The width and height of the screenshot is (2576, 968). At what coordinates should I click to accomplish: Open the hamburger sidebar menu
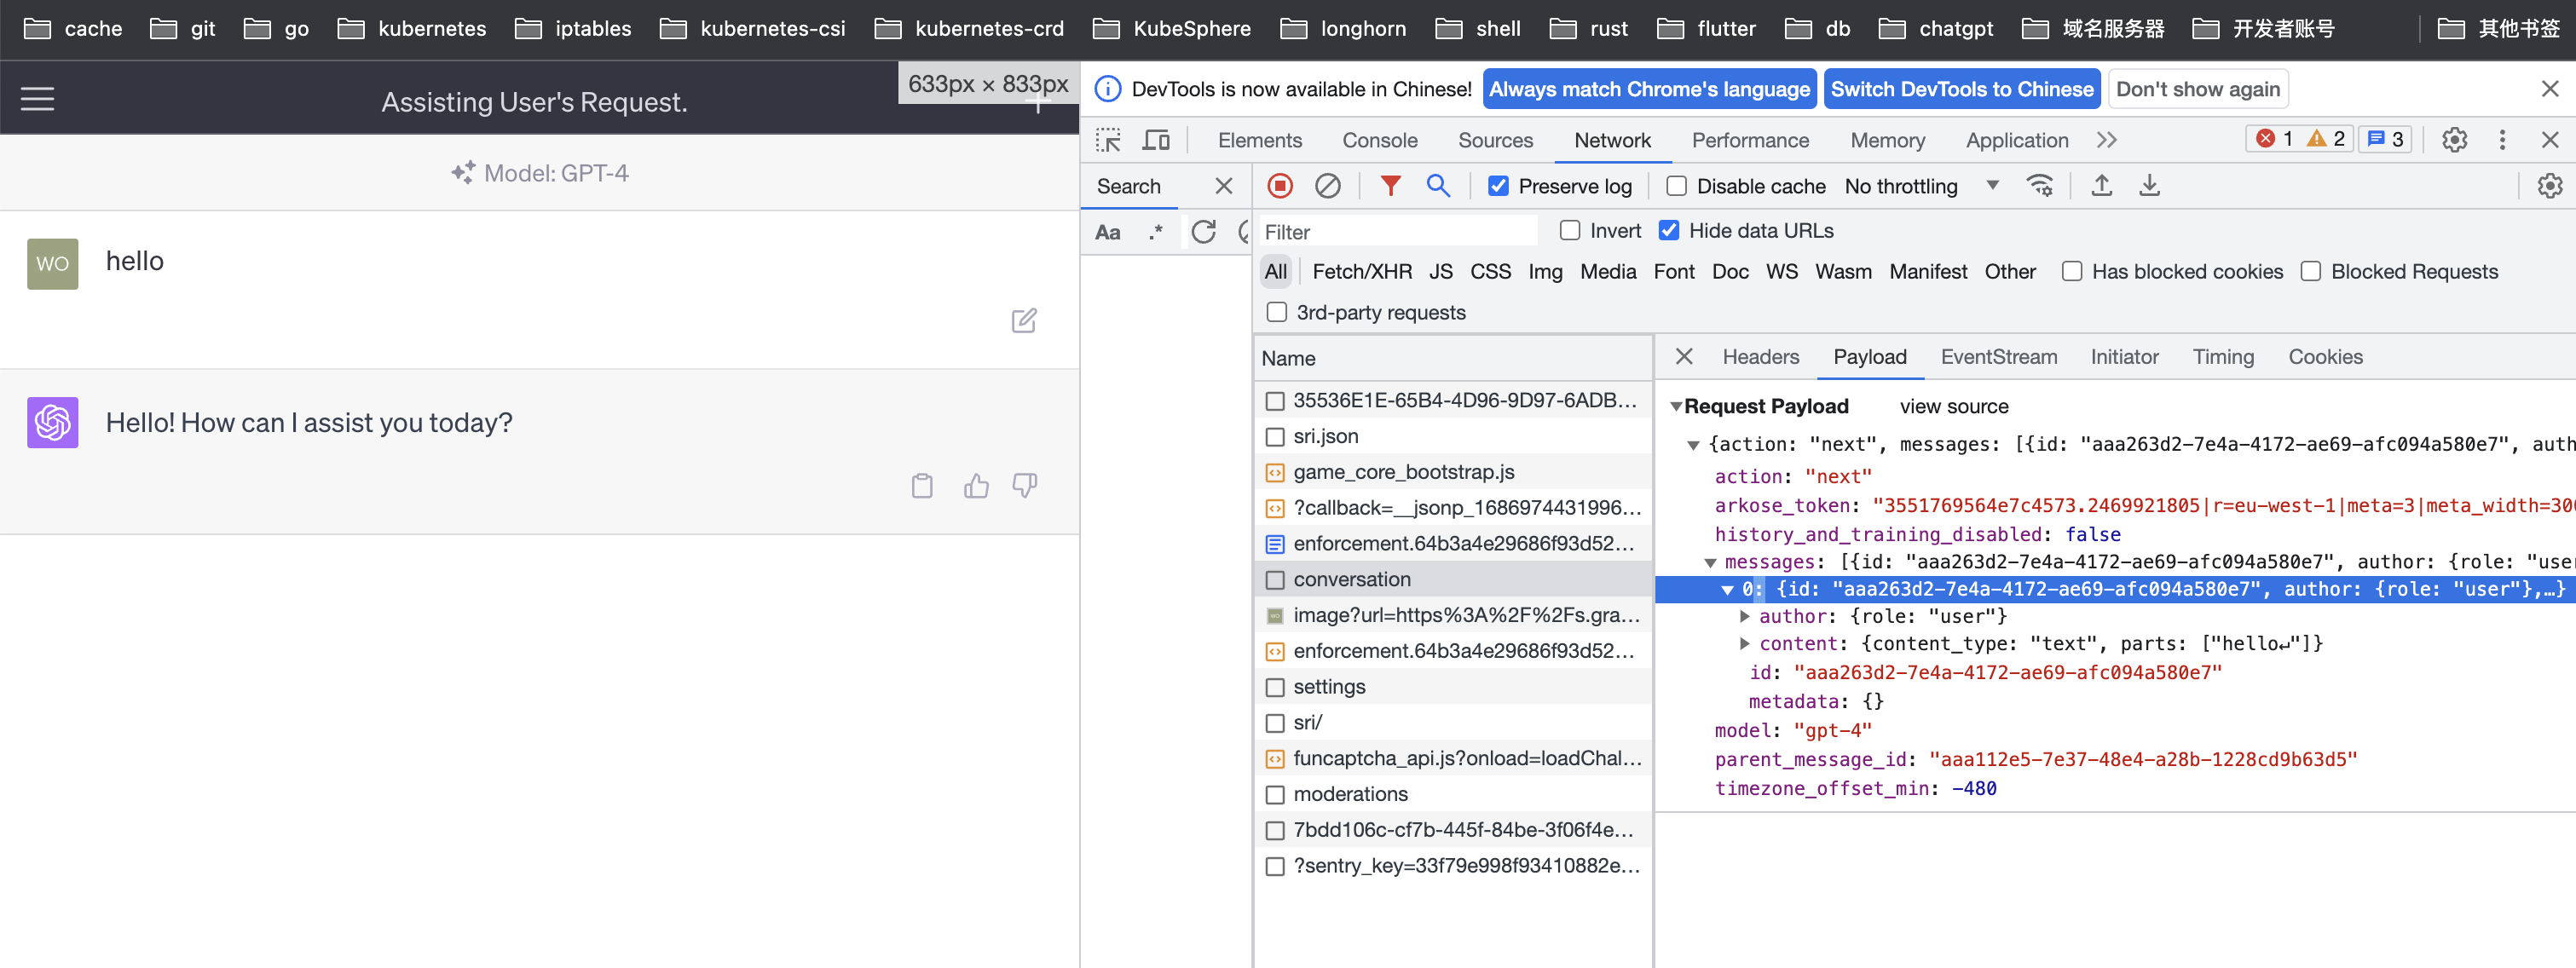[38, 99]
